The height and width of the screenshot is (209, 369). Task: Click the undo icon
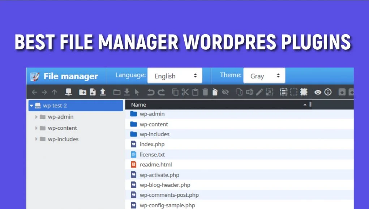click(151, 92)
